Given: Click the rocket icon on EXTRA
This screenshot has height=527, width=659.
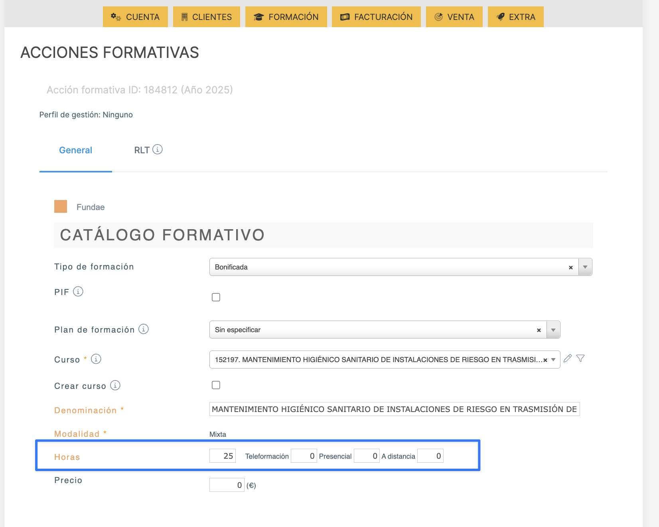Looking at the screenshot, I should coord(500,17).
